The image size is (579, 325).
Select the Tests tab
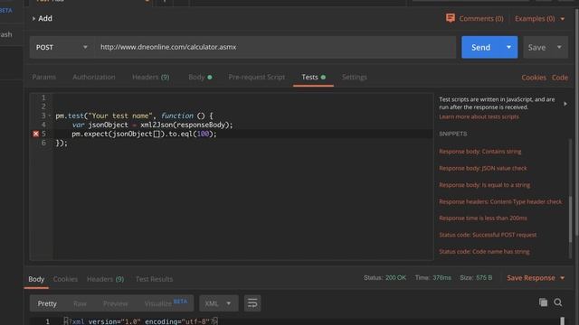[x=313, y=77]
